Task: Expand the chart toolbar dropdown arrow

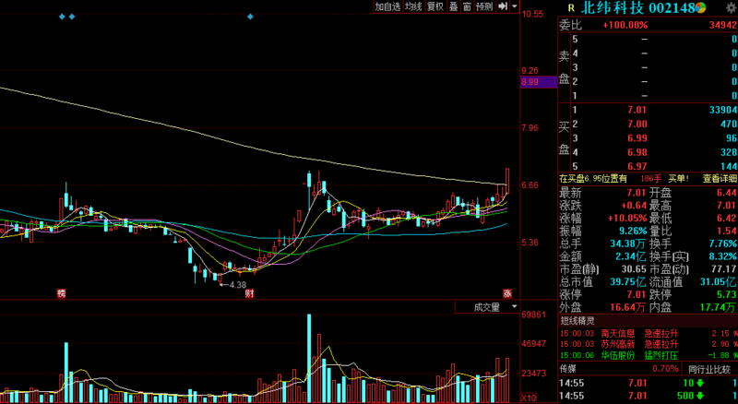Action: click(514, 6)
